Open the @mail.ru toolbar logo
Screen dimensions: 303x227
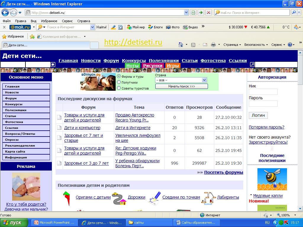[20, 27]
